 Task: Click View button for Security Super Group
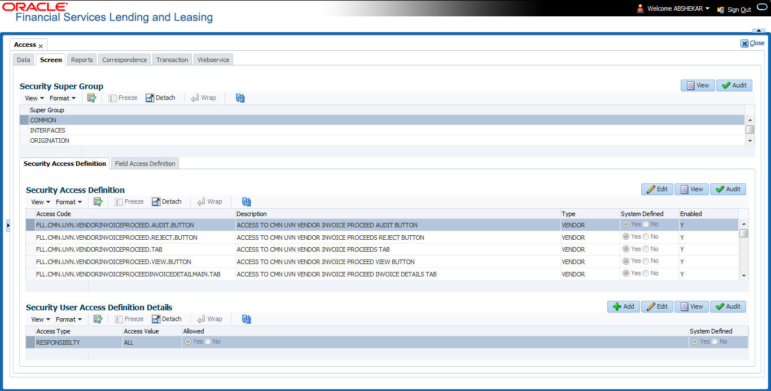tap(698, 86)
